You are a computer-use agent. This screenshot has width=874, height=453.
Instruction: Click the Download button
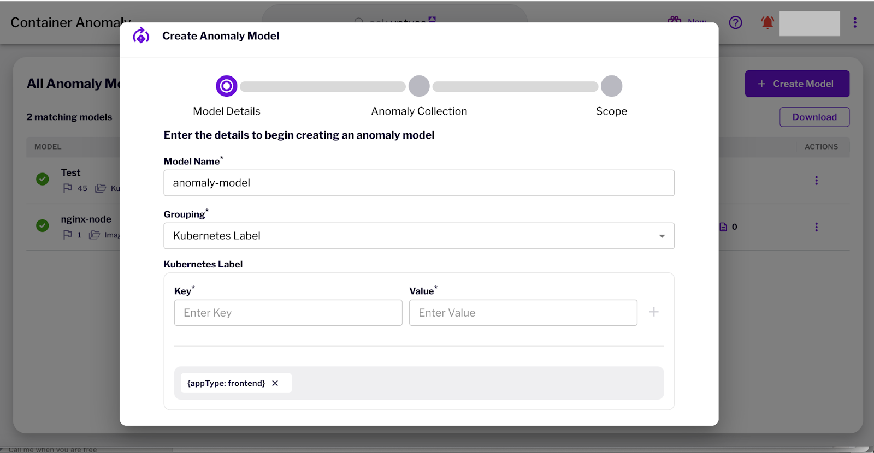pyautogui.click(x=814, y=117)
